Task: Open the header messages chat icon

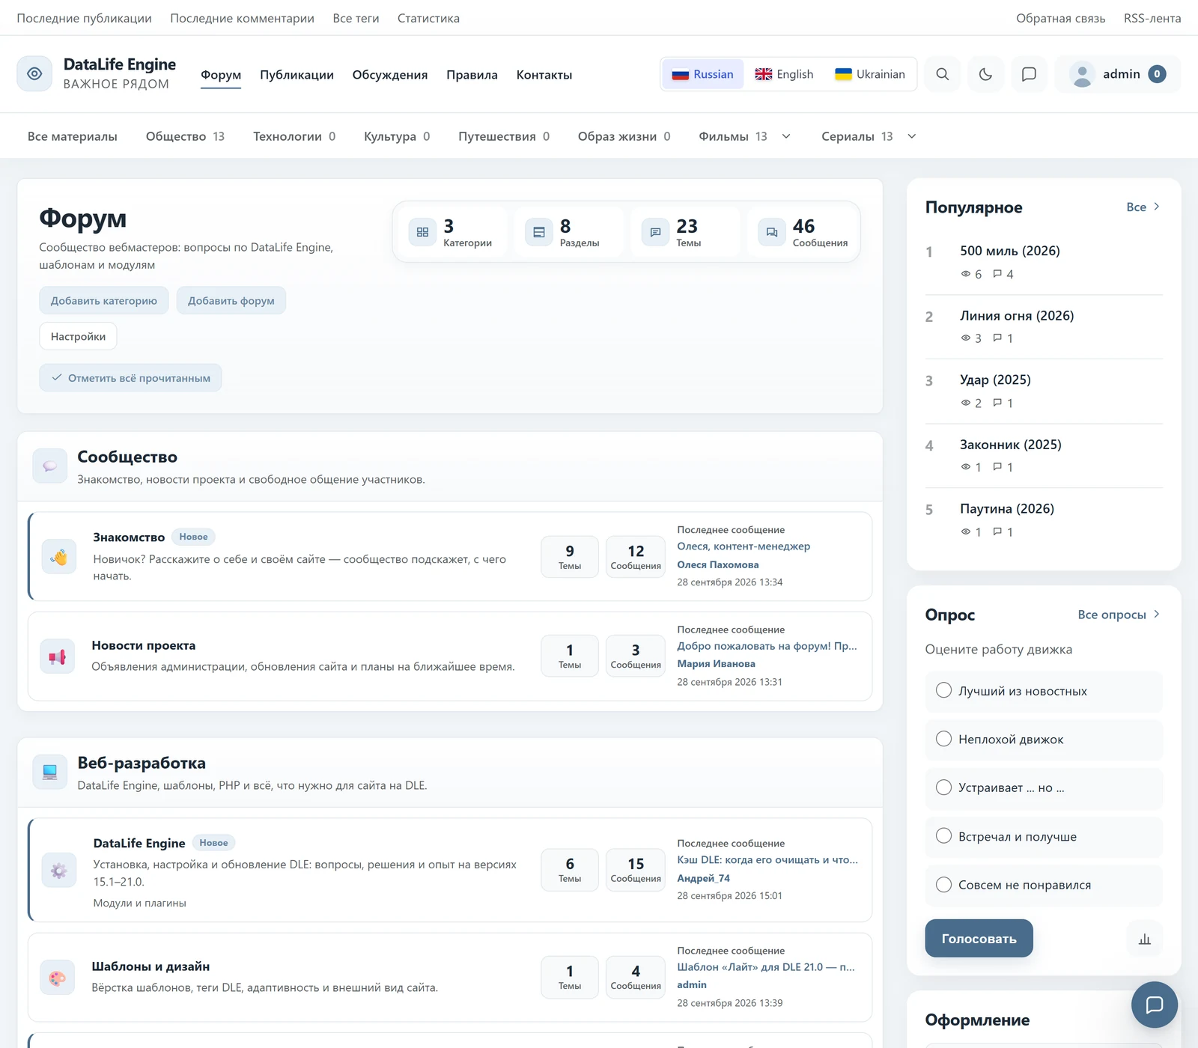Action: pyautogui.click(x=1029, y=74)
